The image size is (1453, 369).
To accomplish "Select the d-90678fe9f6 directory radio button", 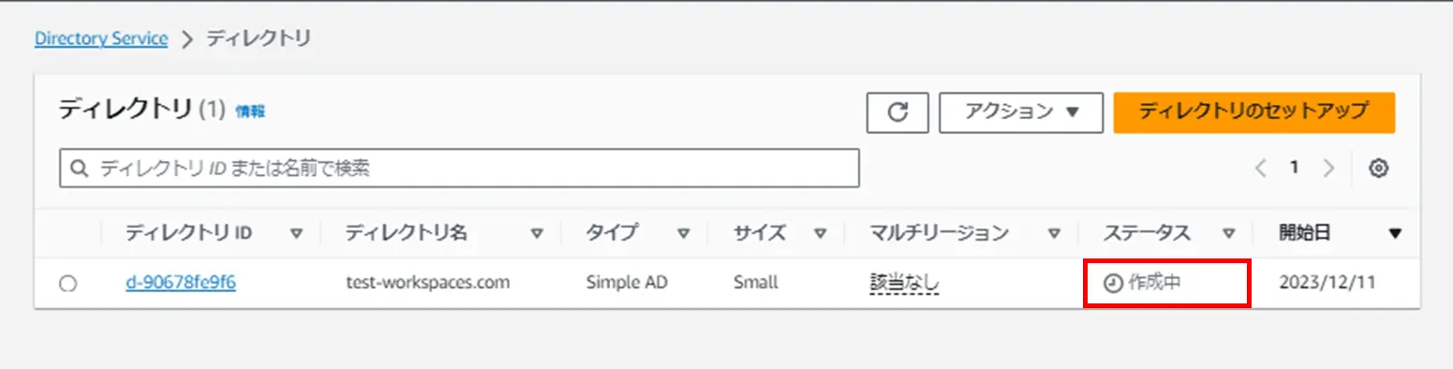I will pyautogui.click(x=68, y=284).
